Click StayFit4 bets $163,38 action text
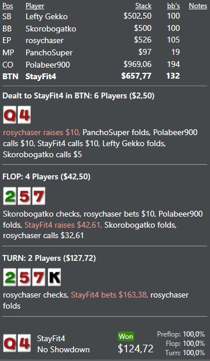 coord(110,295)
